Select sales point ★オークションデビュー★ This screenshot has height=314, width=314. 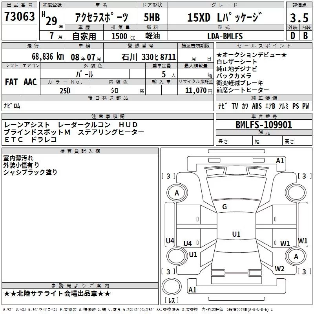pyautogui.click(x=252, y=55)
